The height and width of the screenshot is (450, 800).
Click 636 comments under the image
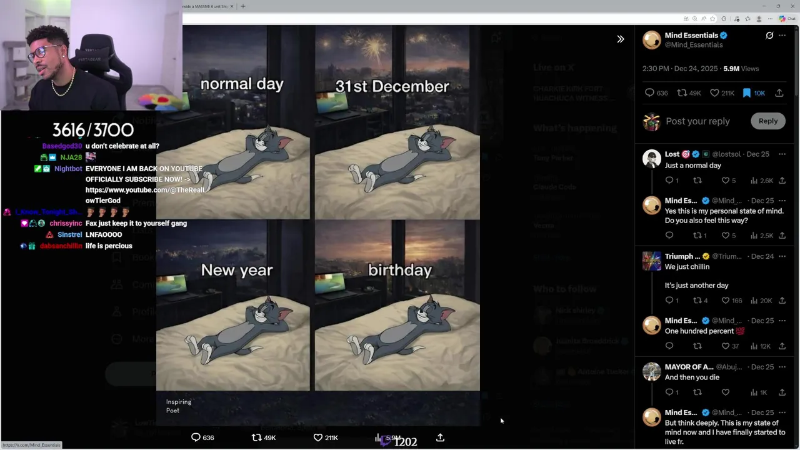point(202,437)
